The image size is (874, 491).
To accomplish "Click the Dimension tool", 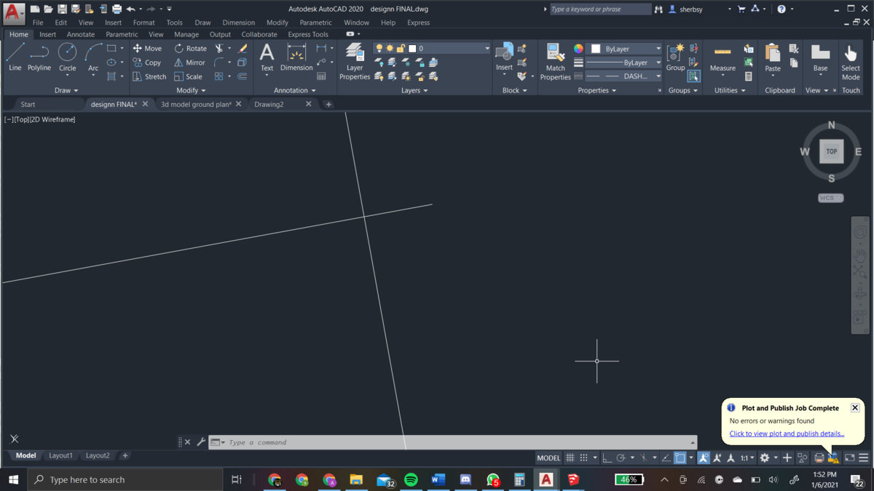I will pyautogui.click(x=296, y=57).
